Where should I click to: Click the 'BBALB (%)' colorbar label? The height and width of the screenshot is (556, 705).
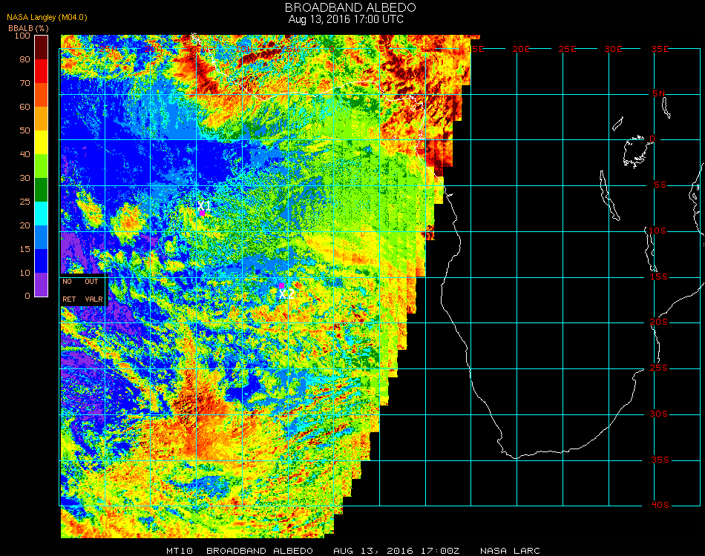point(28,28)
